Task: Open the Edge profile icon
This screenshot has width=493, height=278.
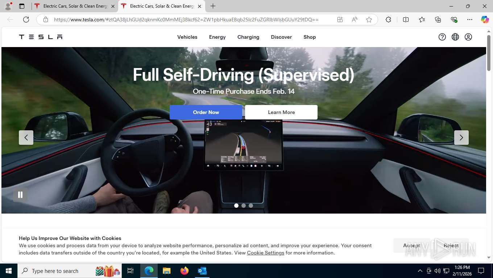Action: coord(8,6)
